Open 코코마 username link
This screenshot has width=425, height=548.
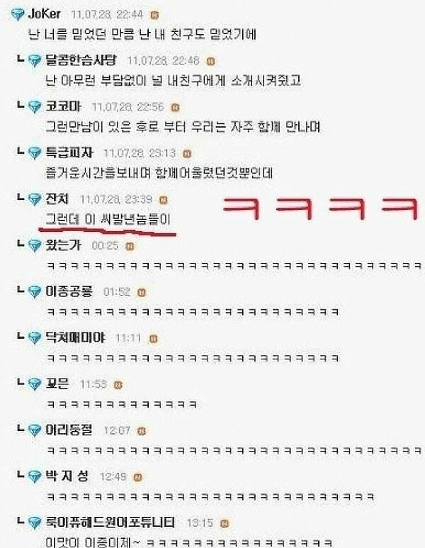pos(64,106)
